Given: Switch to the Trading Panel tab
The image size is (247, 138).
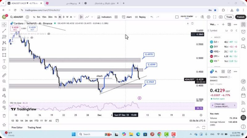Looking at the screenshot, I should click(x=34, y=128).
